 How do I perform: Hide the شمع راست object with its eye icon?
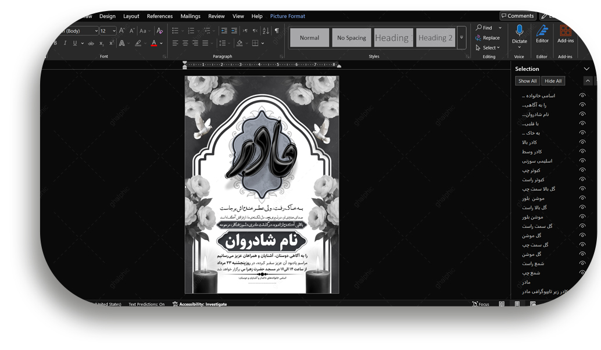(582, 263)
